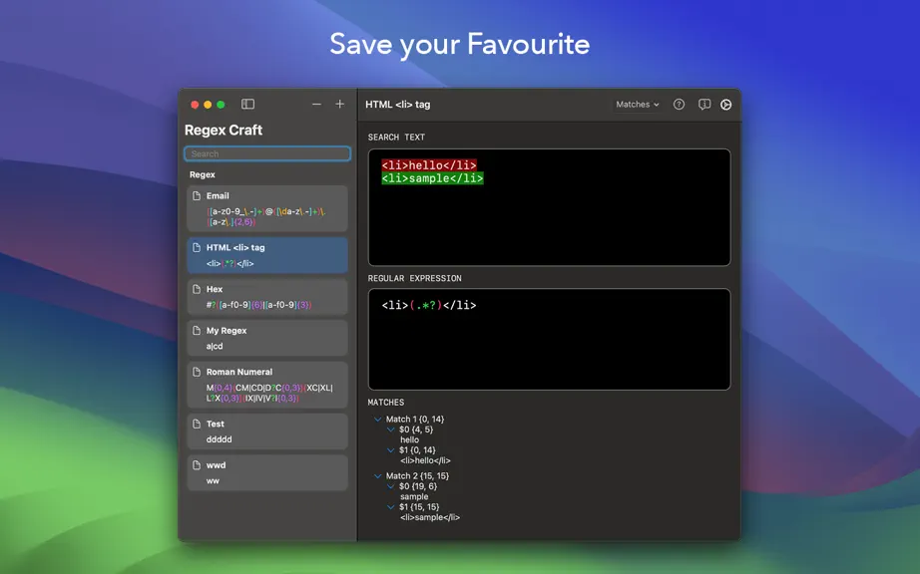The height and width of the screenshot is (574, 920).
Task: Open the feedback speech bubble icon
Action: coord(704,105)
